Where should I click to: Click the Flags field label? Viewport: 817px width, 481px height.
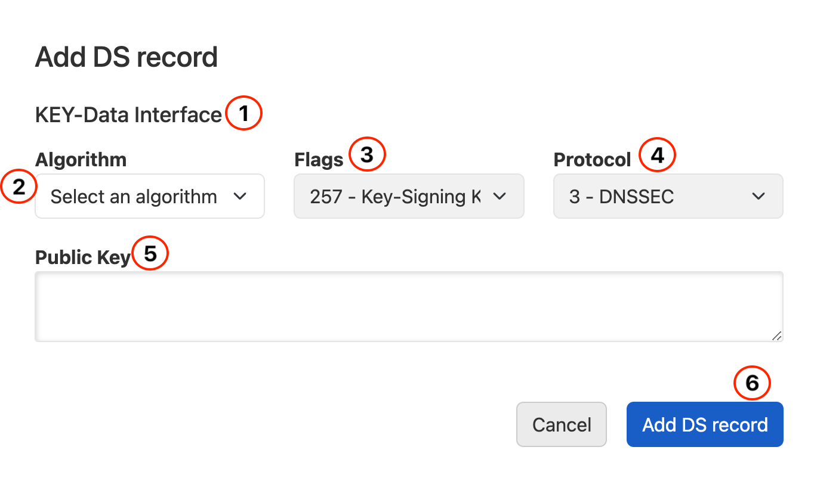click(318, 159)
